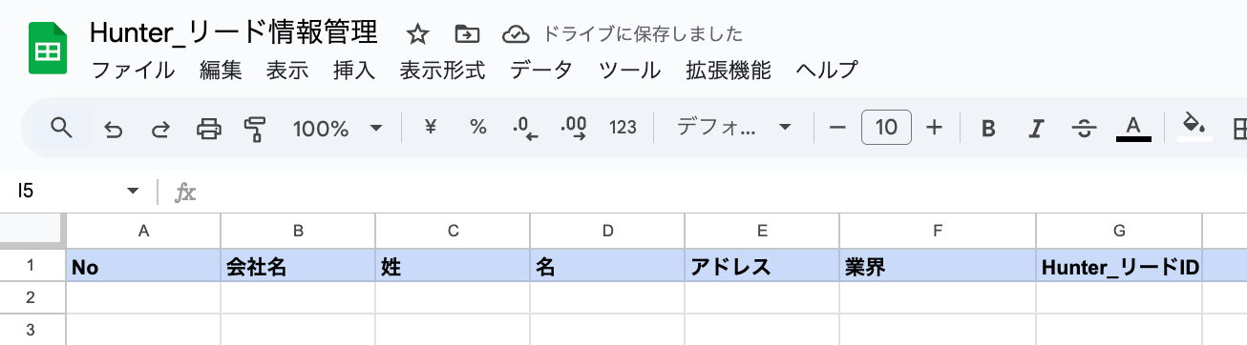1247x345 pixels.
Task: View cloud save status icon
Action: click(516, 35)
